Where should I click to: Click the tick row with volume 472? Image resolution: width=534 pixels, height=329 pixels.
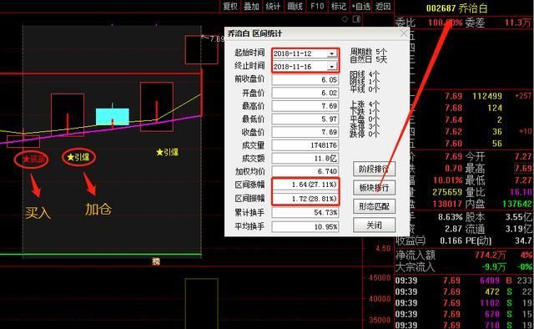point(464,291)
